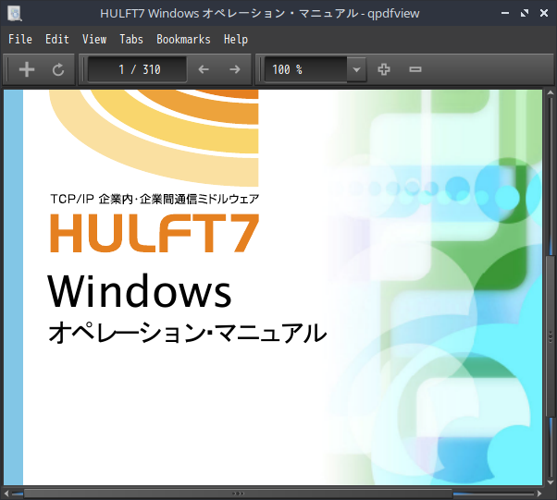Image resolution: width=557 pixels, height=500 pixels.
Task: Open the Tabs menu
Action: [x=131, y=39]
